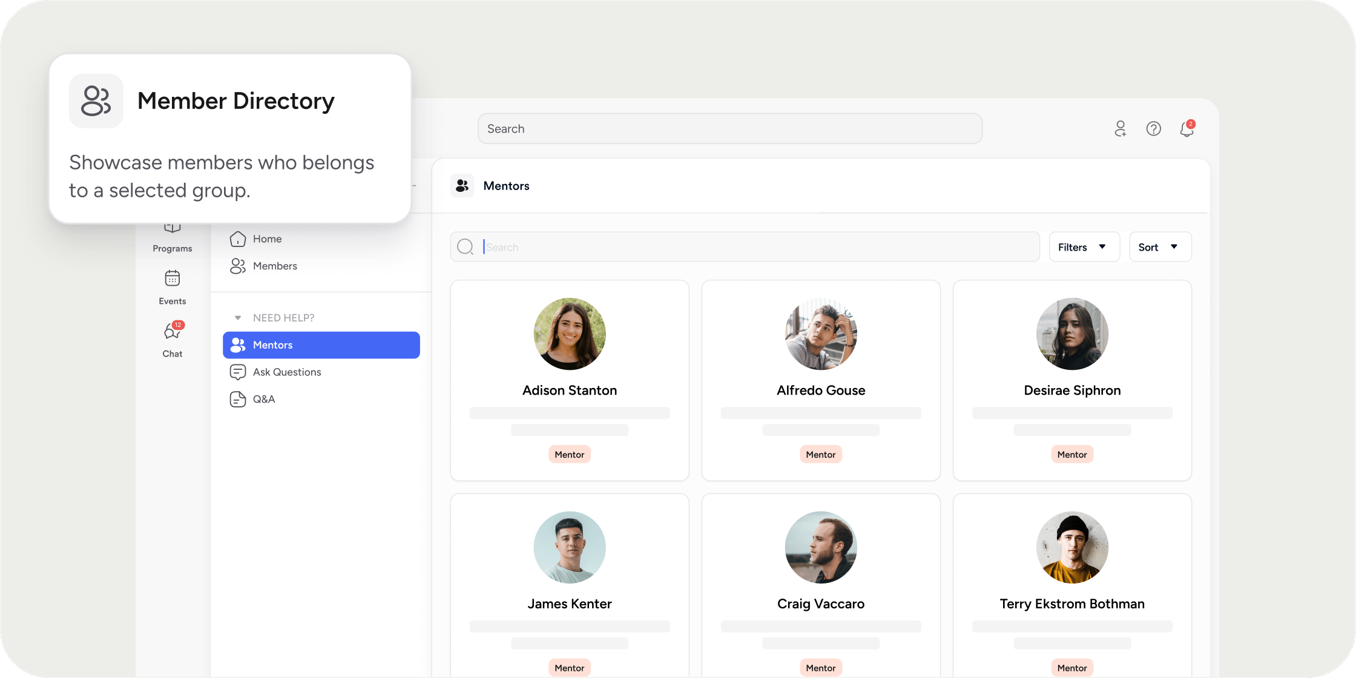Click the name Desirae Siphron

click(1072, 390)
